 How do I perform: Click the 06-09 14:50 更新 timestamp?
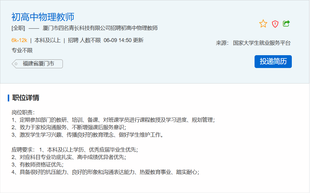coord(124,40)
